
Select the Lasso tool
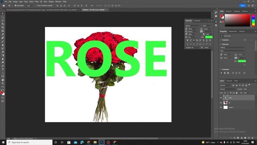[x=3, y=21]
